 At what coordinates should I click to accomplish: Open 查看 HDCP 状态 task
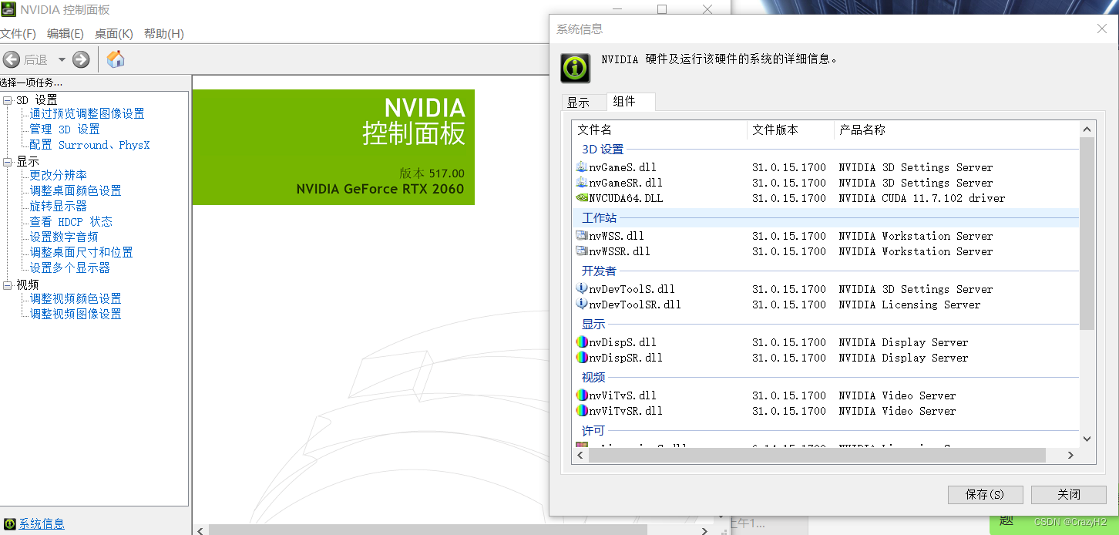click(x=71, y=222)
